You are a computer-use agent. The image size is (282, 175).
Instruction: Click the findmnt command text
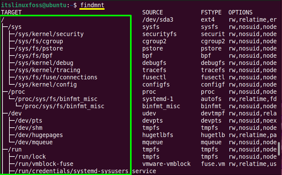pos(92,5)
